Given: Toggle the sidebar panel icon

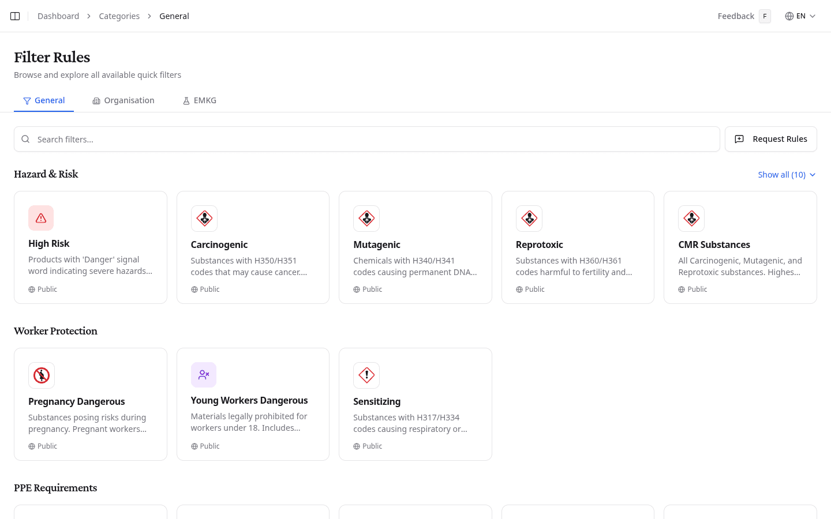Looking at the screenshot, I should [x=15, y=16].
